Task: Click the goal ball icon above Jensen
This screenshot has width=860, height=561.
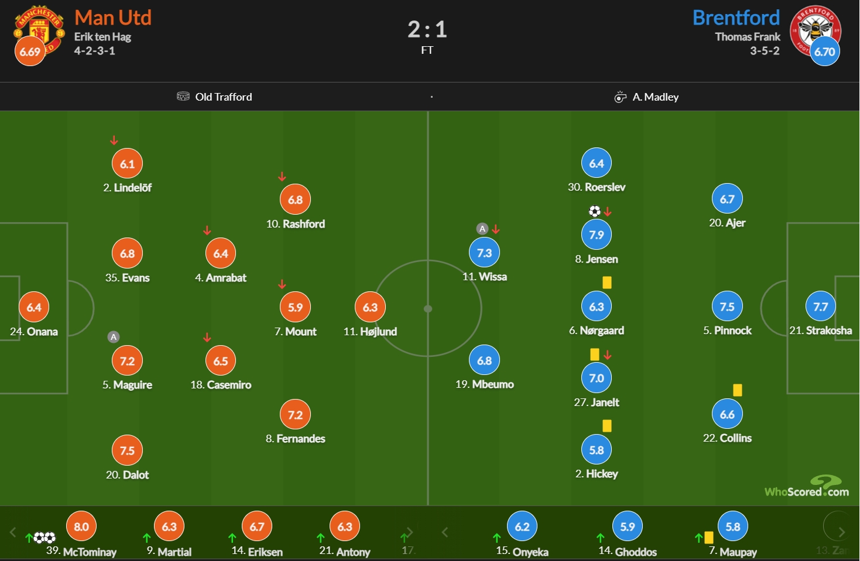Action: (x=595, y=211)
